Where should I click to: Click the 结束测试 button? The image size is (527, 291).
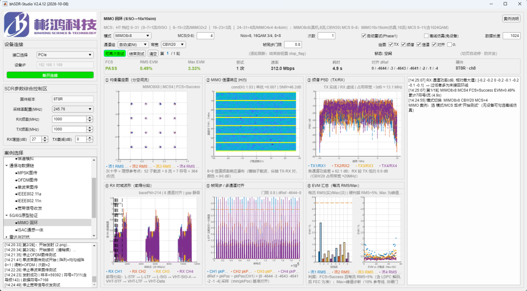(x=137, y=53)
